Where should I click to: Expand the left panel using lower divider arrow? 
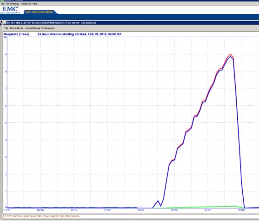[x=1, y=24]
